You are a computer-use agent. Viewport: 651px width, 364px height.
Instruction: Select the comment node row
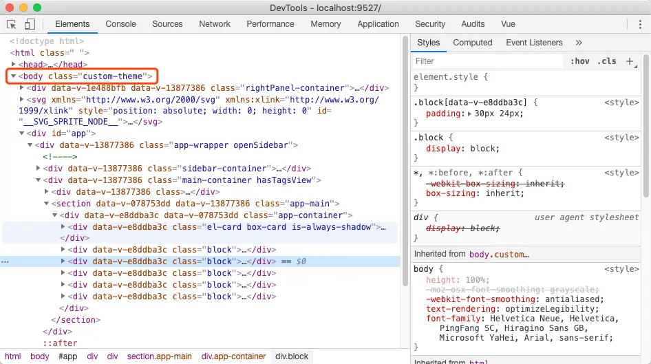(60, 156)
